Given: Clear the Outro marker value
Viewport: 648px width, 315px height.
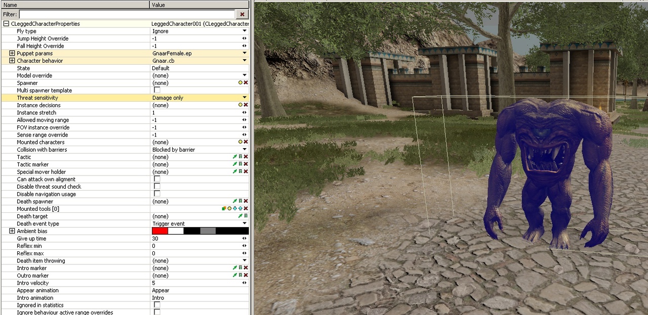Looking at the screenshot, I should pyautogui.click(x=246, y=276).
